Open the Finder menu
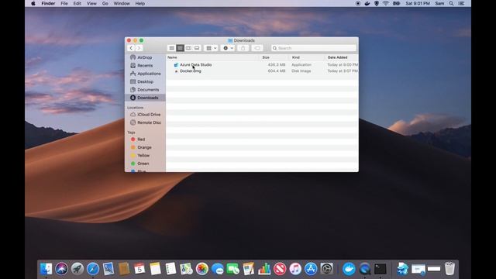Image resolution: width=496 pixels, height=279 pixels. pyautogui.click(x=48, y=3)
